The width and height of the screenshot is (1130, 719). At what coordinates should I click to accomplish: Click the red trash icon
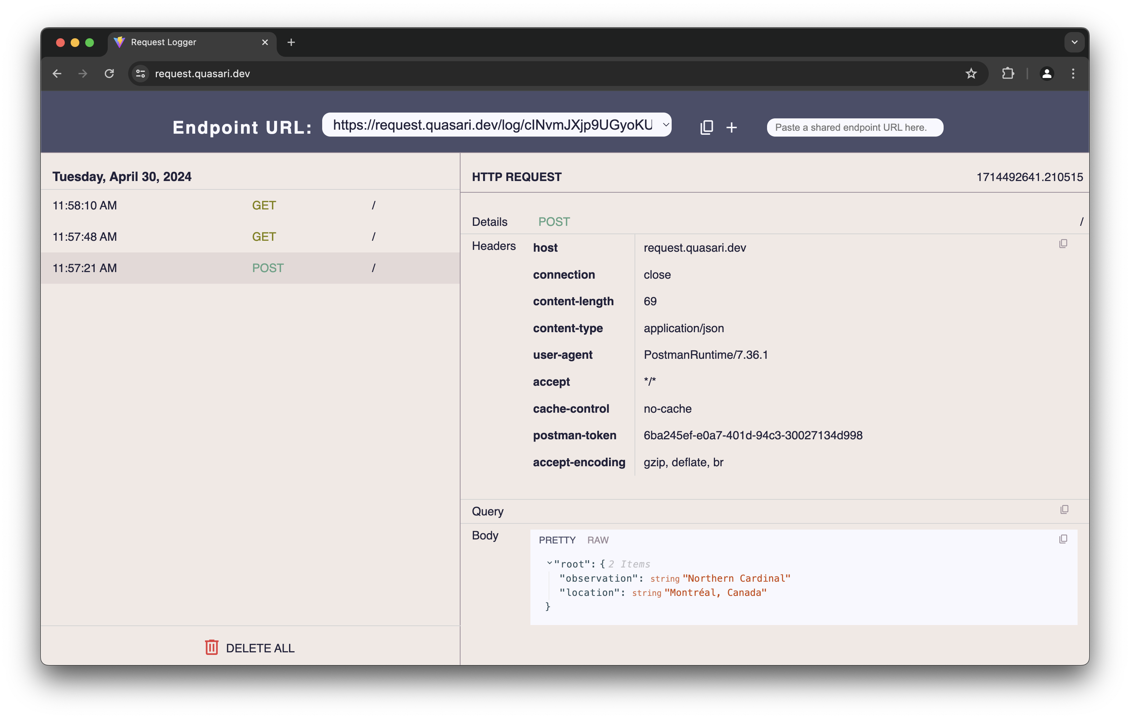tap(212, 647)
